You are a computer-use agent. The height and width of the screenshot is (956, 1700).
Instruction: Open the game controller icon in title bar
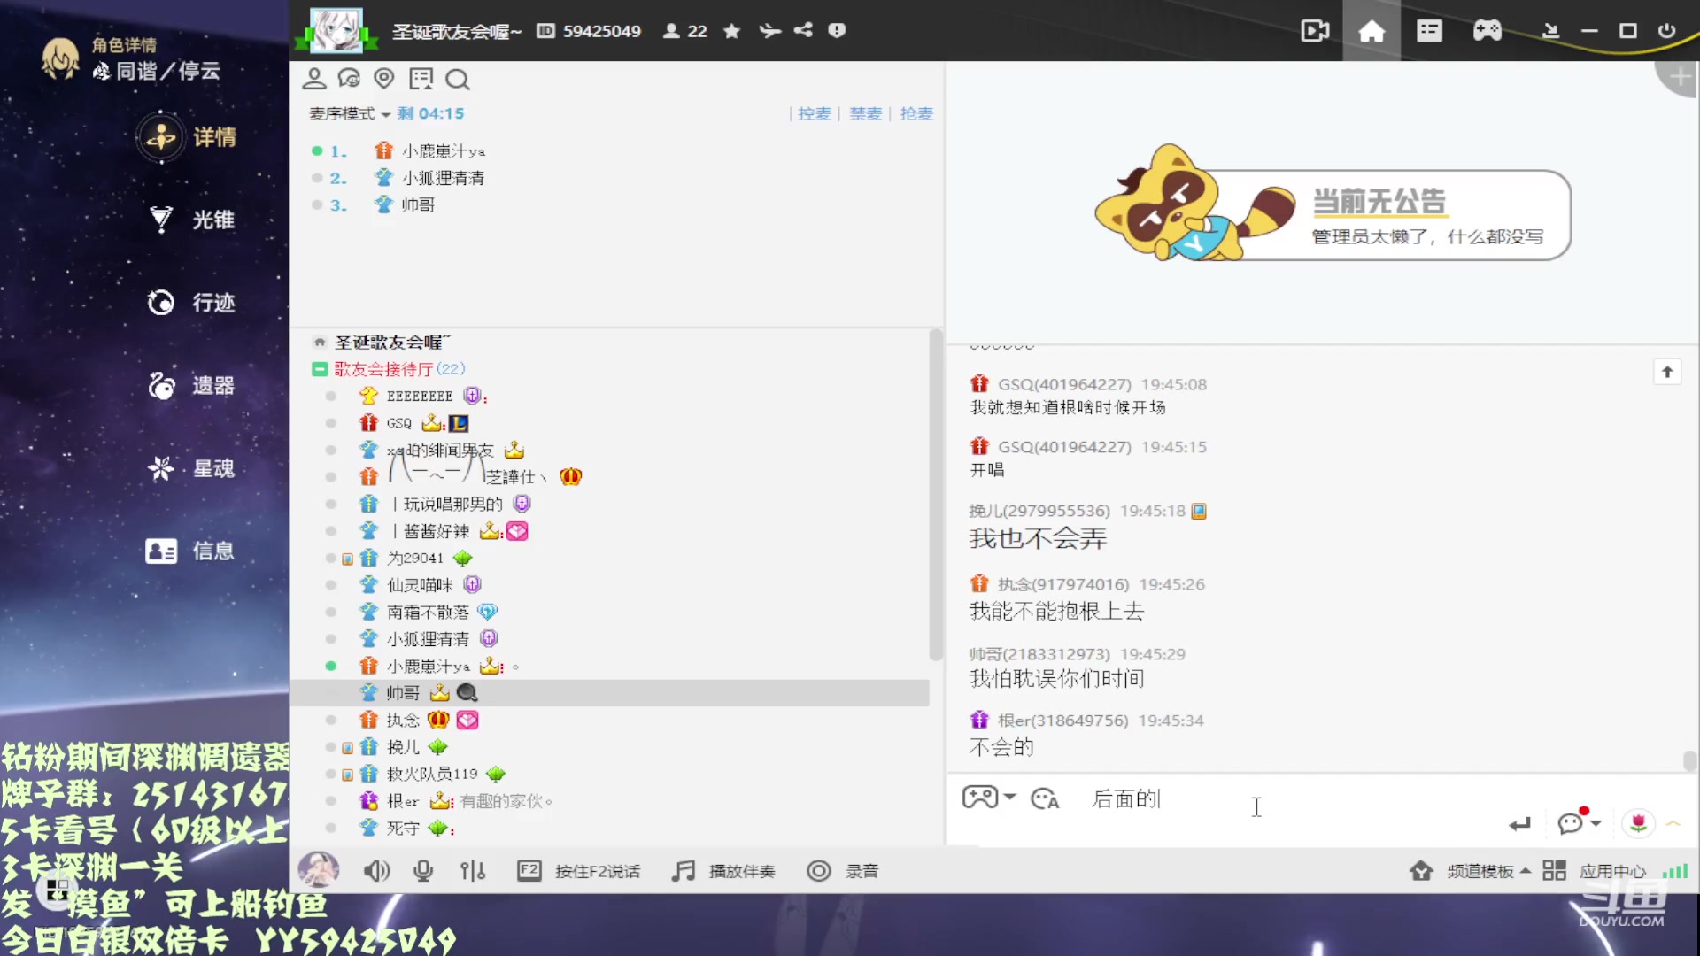(x=1487, y=31)
